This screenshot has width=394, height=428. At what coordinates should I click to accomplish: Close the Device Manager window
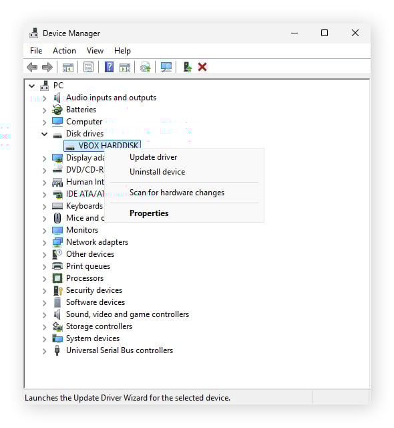coord(355,33)
